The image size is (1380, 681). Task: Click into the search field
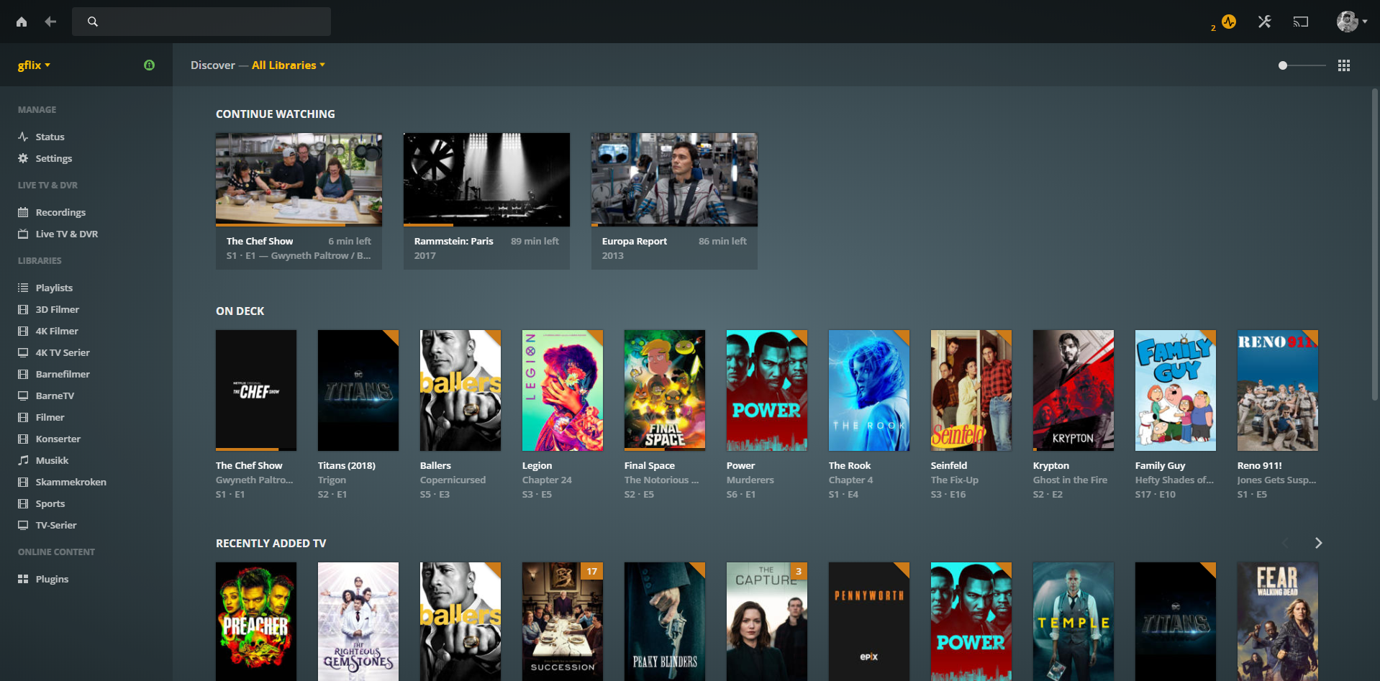tap(209, 22)
